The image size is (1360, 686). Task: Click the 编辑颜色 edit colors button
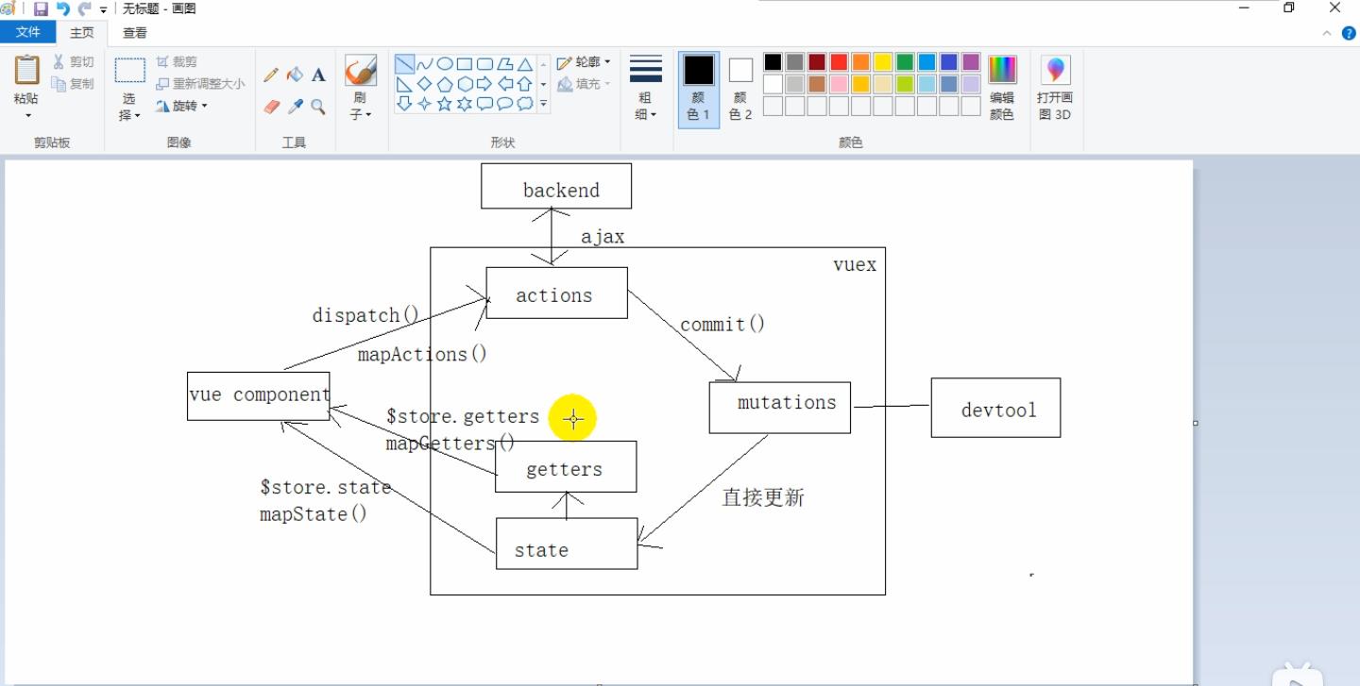1002,89
